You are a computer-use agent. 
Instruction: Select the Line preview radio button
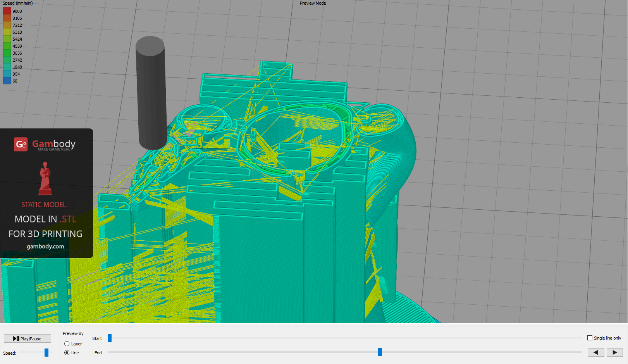point(67,353)
